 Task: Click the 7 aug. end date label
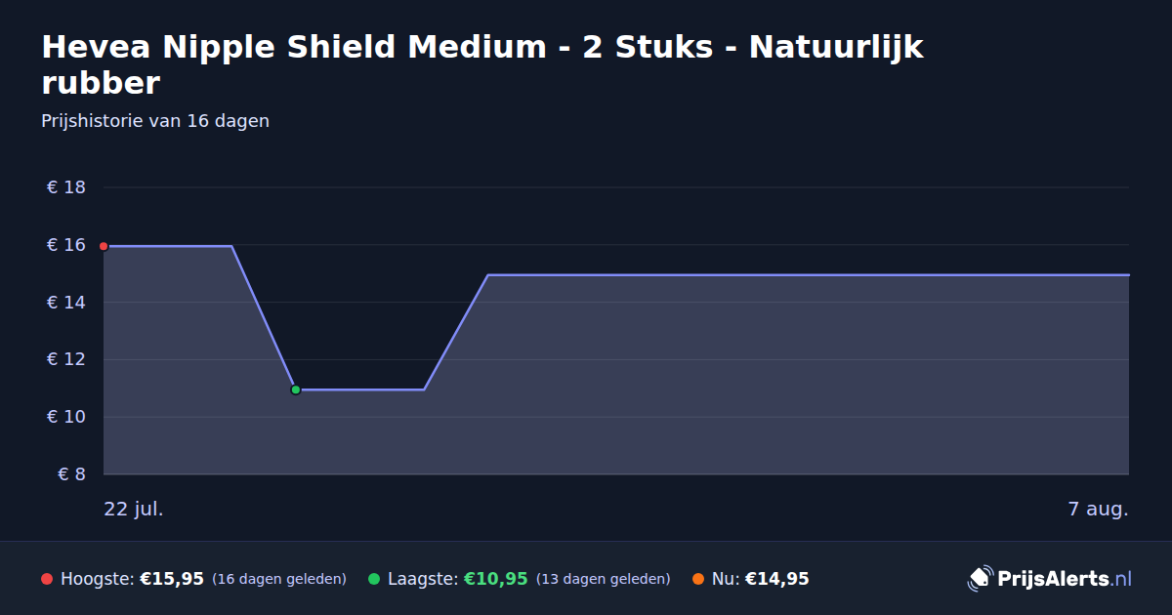[1098, 509]
